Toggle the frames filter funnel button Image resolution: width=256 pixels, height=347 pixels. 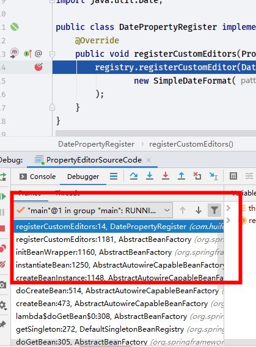point(214,210)
